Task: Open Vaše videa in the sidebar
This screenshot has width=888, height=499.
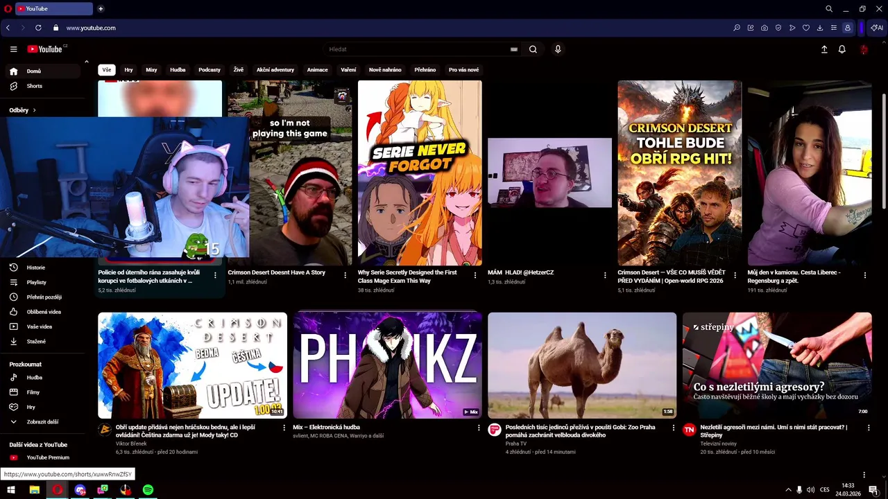Action: (43, 326)
